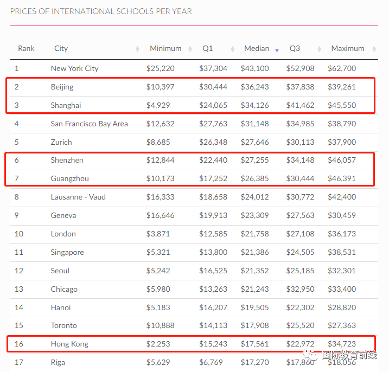Click Shenzhen in the city column
The image size is (389, 372).
pyautogui.click(x=67, y=160)
